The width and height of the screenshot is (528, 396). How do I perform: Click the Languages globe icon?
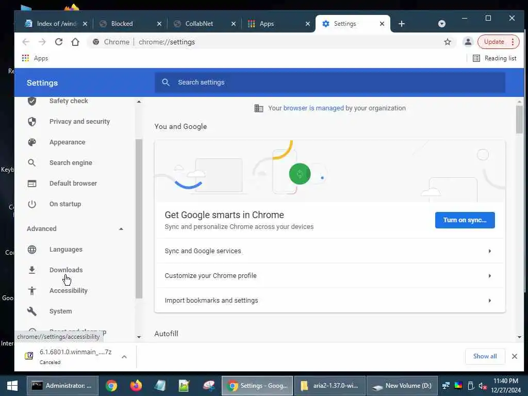(32, 250)
